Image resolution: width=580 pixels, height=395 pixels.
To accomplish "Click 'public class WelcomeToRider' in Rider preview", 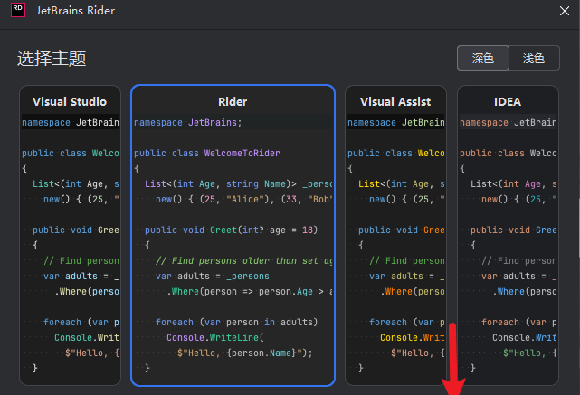I will pos(207,153).
